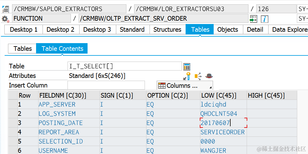This screenshot has height=154, width=308.
Task: Click the SERVICEORDER value cell
Action: [223, 132]
